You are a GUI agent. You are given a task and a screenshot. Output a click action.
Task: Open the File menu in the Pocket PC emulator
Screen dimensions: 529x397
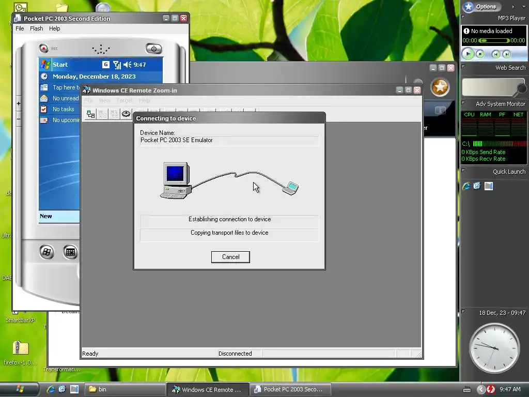tap(20, 28)
